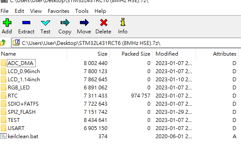
Task: Select the keilclean.bat file name
Action: pyautogui.click(x=23, y=136)
